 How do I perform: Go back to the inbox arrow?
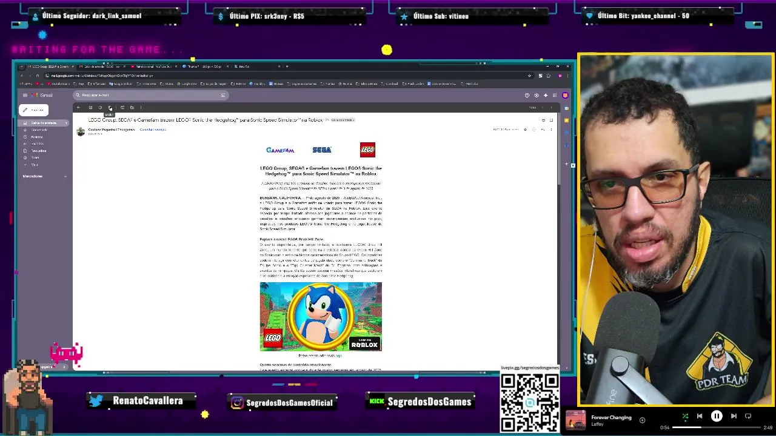click(78, 107)
